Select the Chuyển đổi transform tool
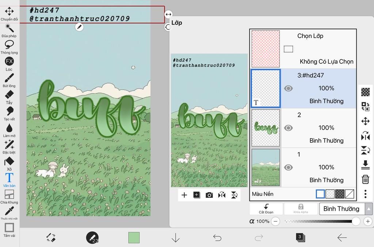The height and width of the screenshot is (247, 374). click(x=9, y=14)
